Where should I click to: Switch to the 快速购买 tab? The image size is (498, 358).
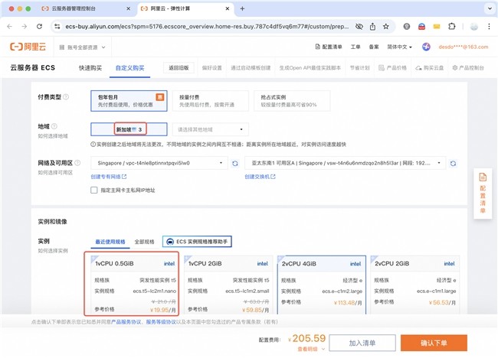(x=90, y=67)
